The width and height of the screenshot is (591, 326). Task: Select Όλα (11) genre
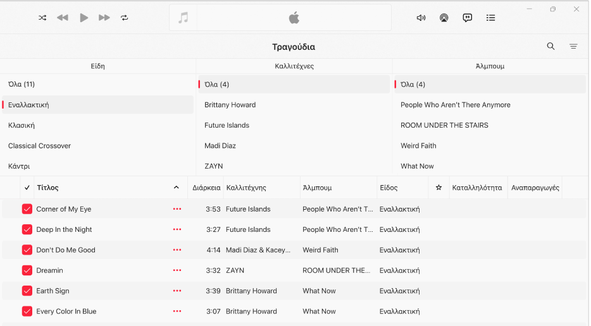tap(97, 84)
